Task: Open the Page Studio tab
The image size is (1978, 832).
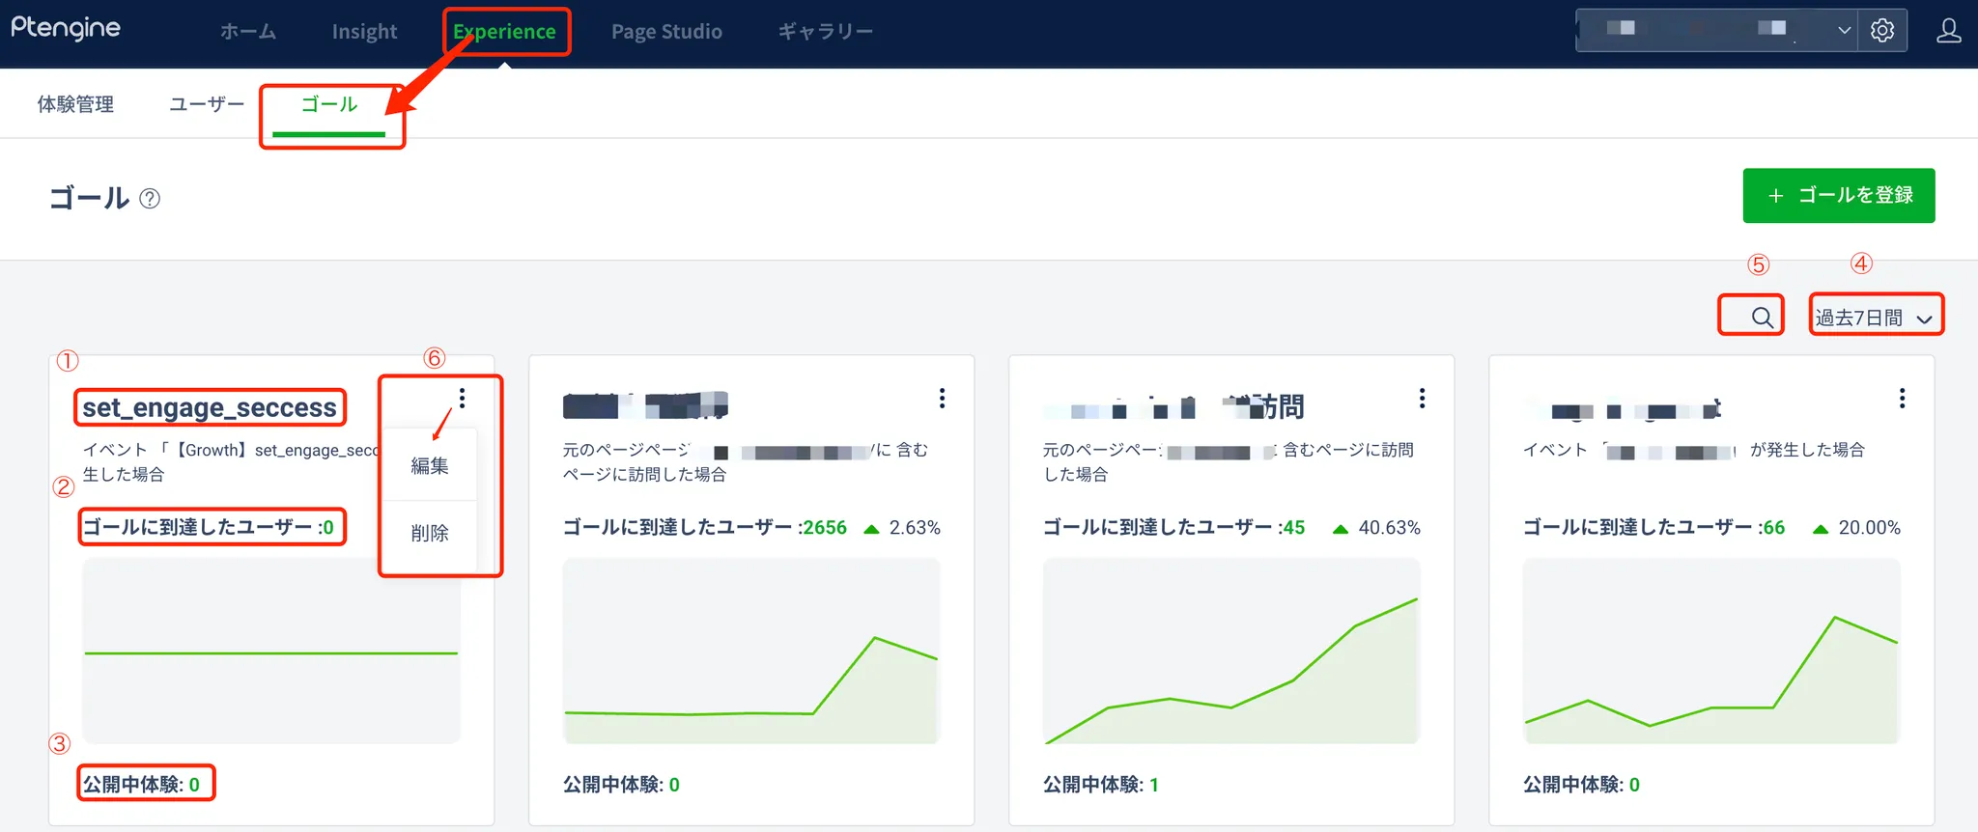Action: pos(666,32)
